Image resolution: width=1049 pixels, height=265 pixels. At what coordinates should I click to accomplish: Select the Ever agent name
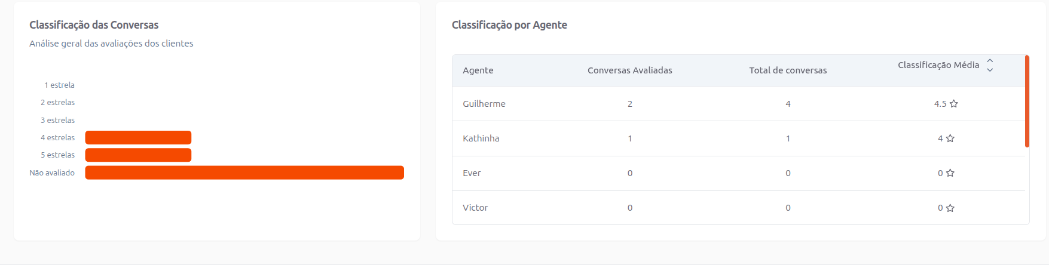(472, 173)
